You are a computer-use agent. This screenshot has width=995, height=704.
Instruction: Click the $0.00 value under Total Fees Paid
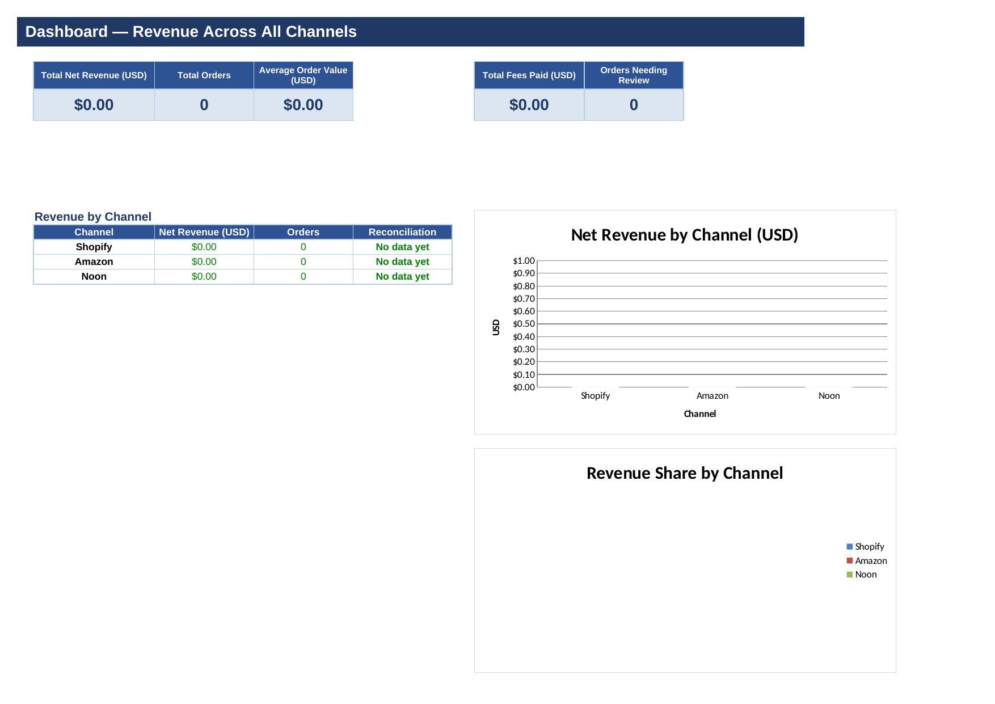[529, 105]
